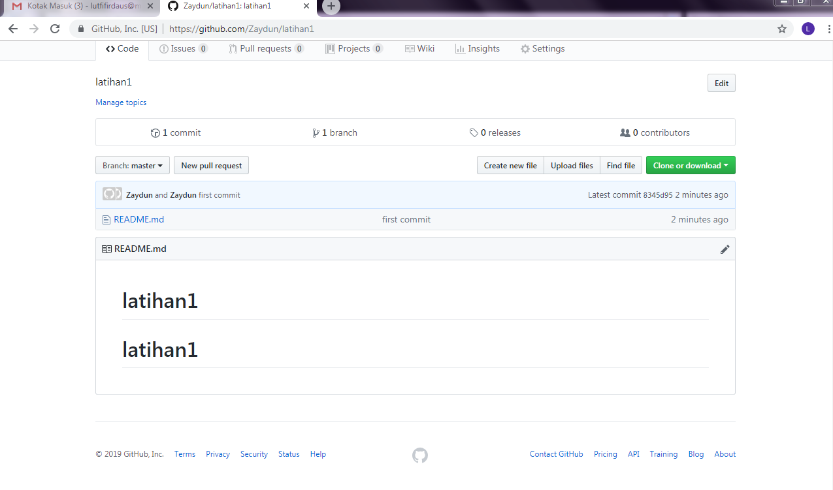Image resolution: width=833 pixels, height=490 pixels.
Task: Open the Code tab
Action: click(x=122, y=49)
